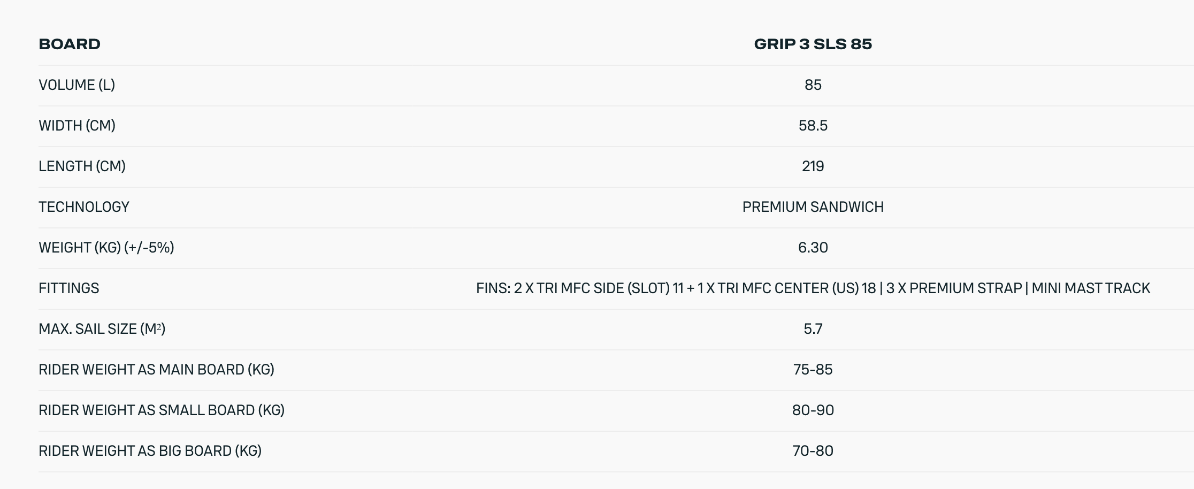The height and width of the screenshot is (489, 1194).
Task: Click the max sail size value 5.7
Action: 813,329
